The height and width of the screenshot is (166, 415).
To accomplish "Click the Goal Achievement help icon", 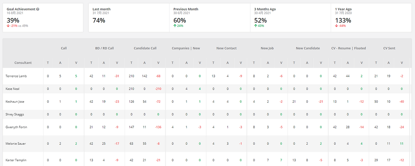I will pos(38,9).
